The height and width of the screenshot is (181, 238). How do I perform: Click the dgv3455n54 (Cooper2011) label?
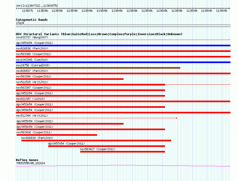tap(35, 121)
